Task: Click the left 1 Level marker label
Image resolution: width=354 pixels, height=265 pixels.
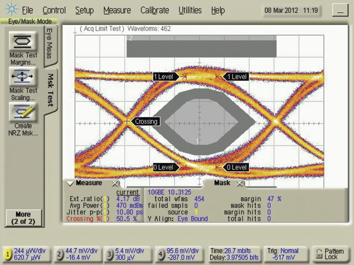Action: click(165, 77)
